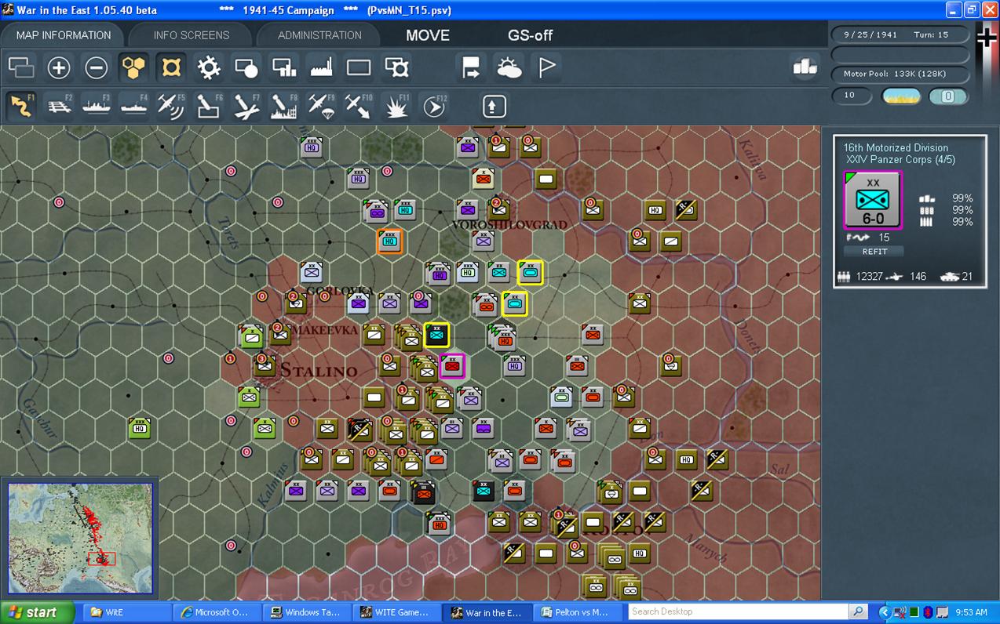Zoom out the map with minus icon
The image size is (1000, 624).
[x=96, y=67]
